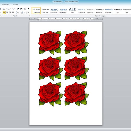Open the line spacing options

click(18, 13)
